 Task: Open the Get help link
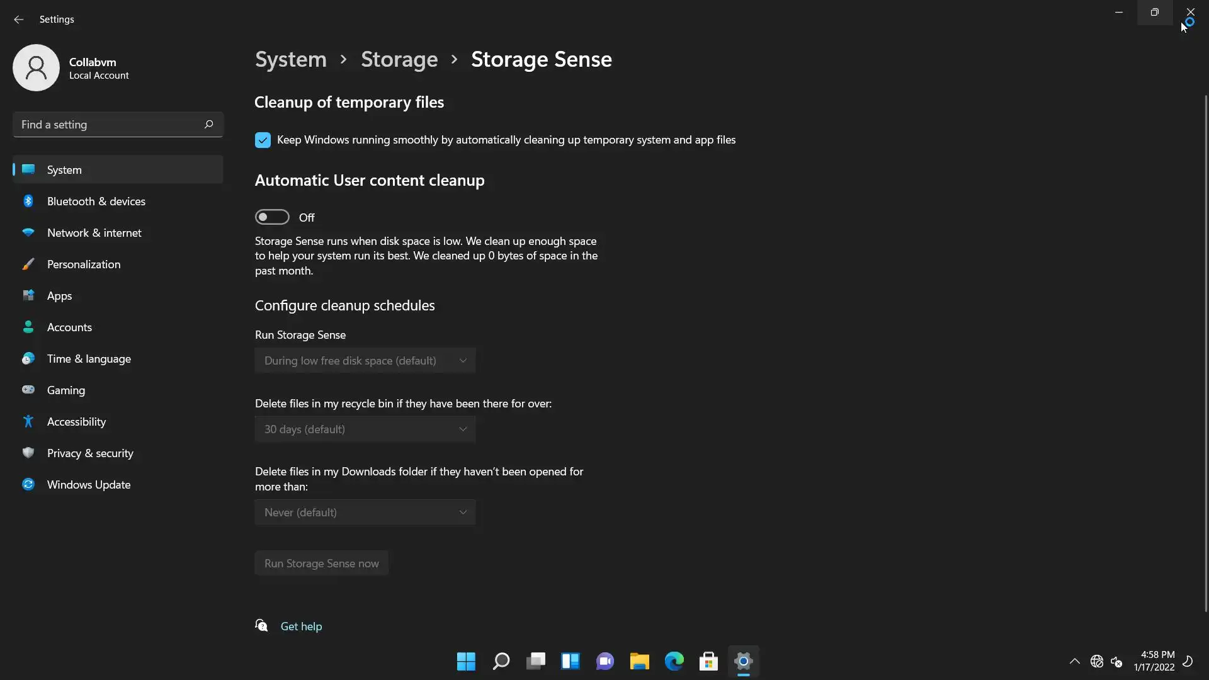click(x=301, y=626)
